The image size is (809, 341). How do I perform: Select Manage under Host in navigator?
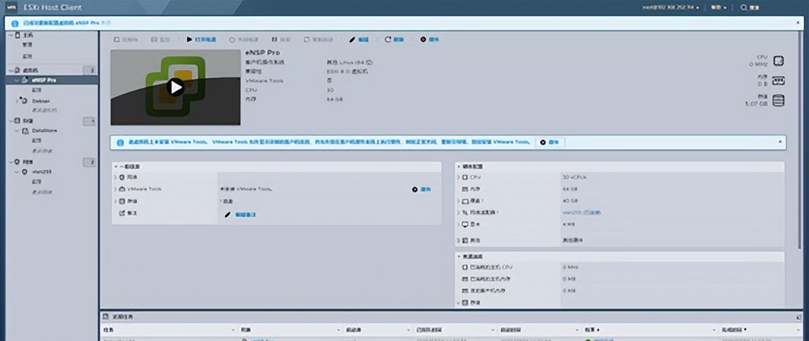[27, 45]
